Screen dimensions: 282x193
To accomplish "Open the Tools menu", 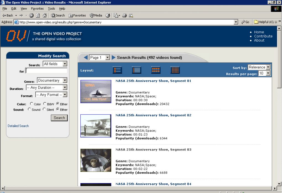I will click(x=51, y=9).
